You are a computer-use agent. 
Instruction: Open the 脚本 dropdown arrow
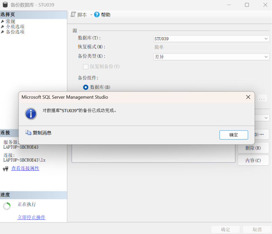point(91,15)
